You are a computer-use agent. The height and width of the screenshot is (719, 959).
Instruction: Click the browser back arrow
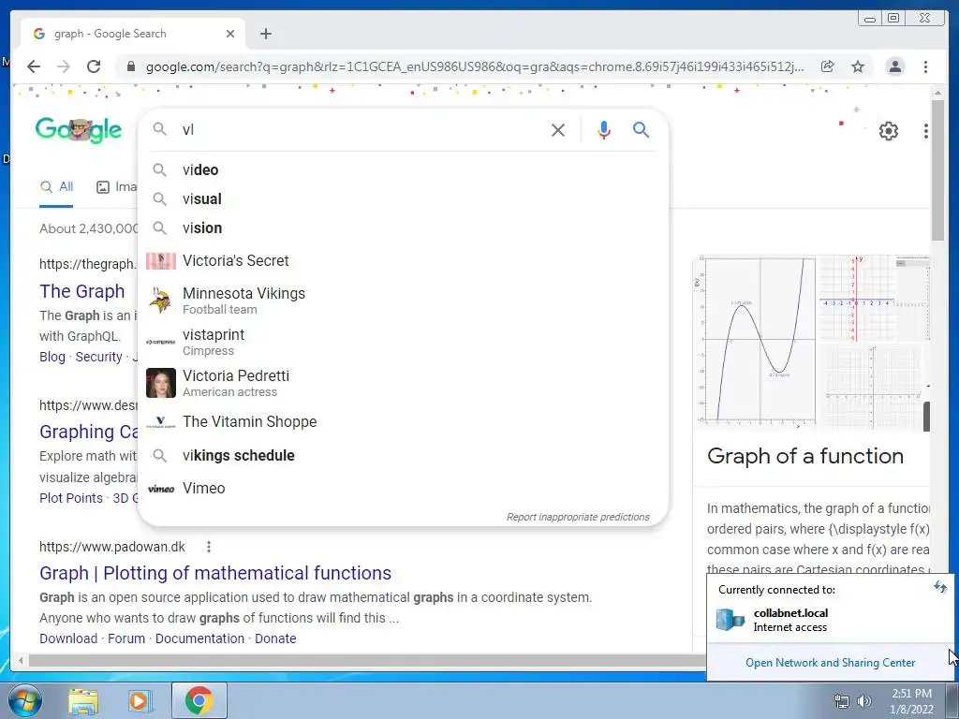point(34,66)
